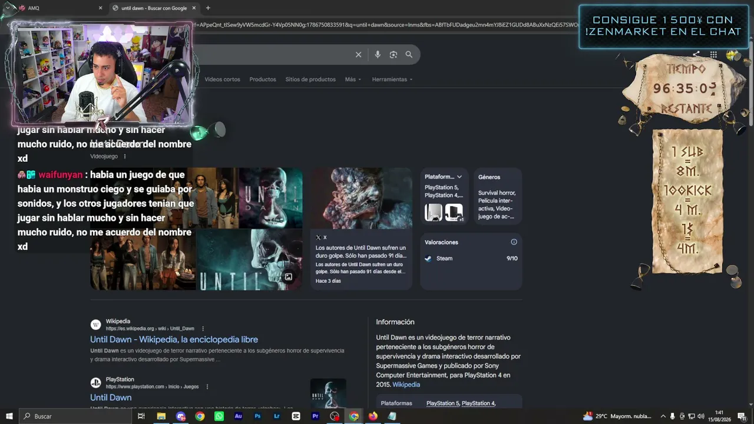754x424 pixels.
Task: Open the PlayStation result thumbnail image
Action: tap(328, 393)
